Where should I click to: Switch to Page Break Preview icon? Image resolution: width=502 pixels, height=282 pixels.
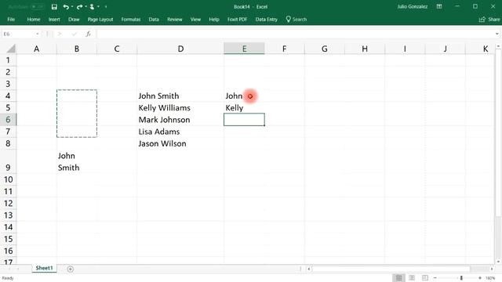[425, 278]
